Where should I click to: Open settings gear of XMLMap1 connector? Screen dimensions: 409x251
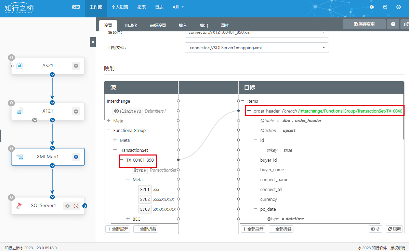pyautogui.click(x=76, y=157)
